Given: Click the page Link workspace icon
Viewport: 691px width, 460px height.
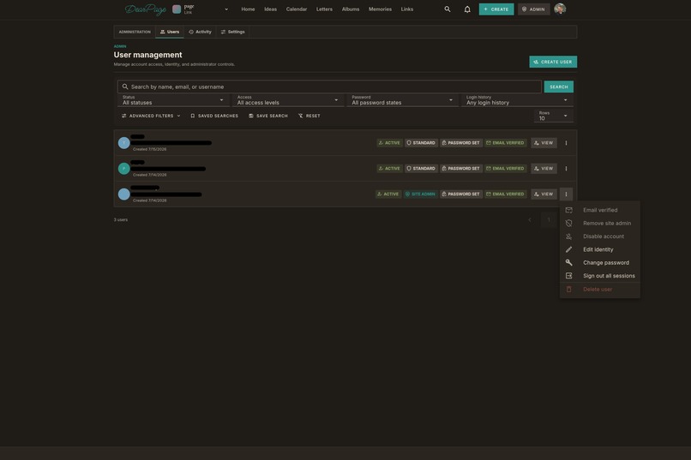Looking at the screenshot, I should (177, 9).
